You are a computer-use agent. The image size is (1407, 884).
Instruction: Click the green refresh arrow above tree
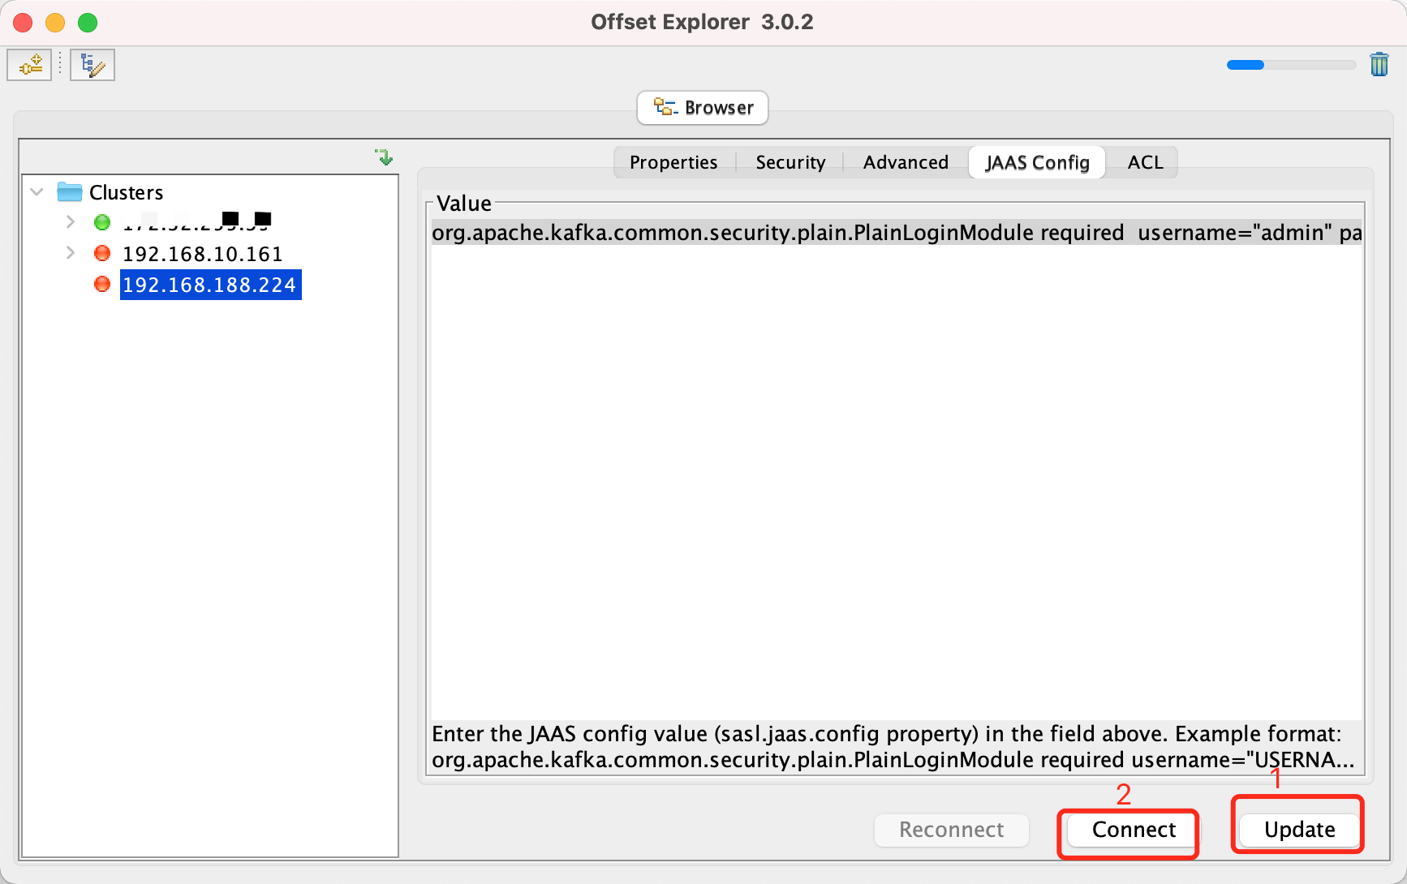point(385,157)
